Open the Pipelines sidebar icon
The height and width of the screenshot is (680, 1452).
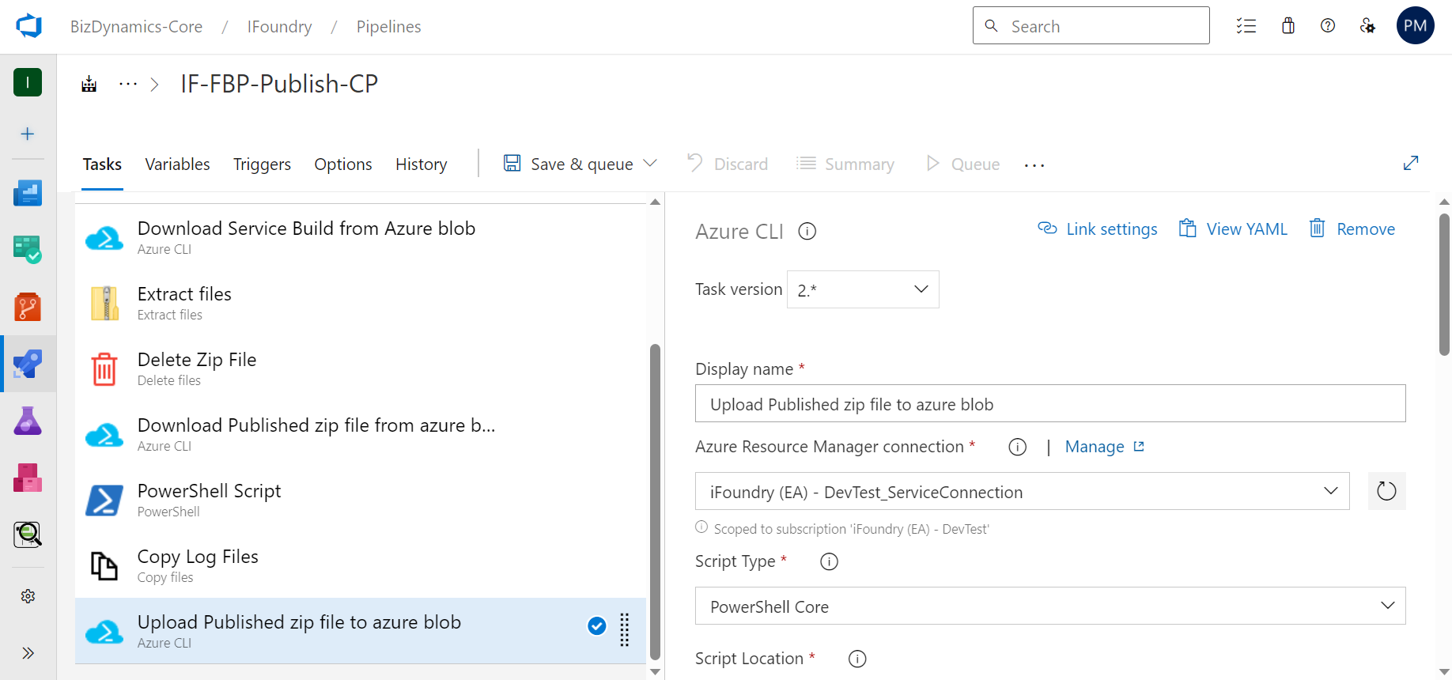(28, 364)
